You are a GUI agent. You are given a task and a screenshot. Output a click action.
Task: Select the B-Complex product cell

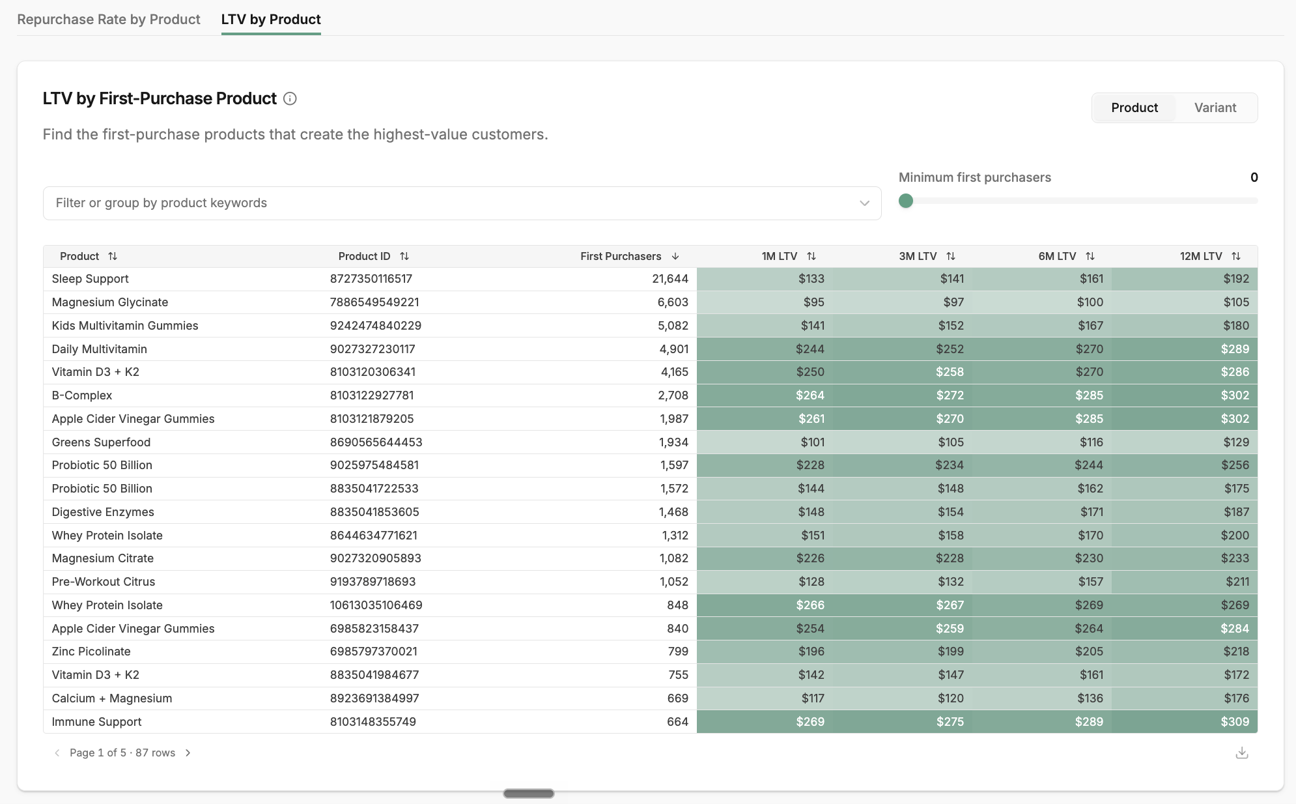click(x=82, y=395)
